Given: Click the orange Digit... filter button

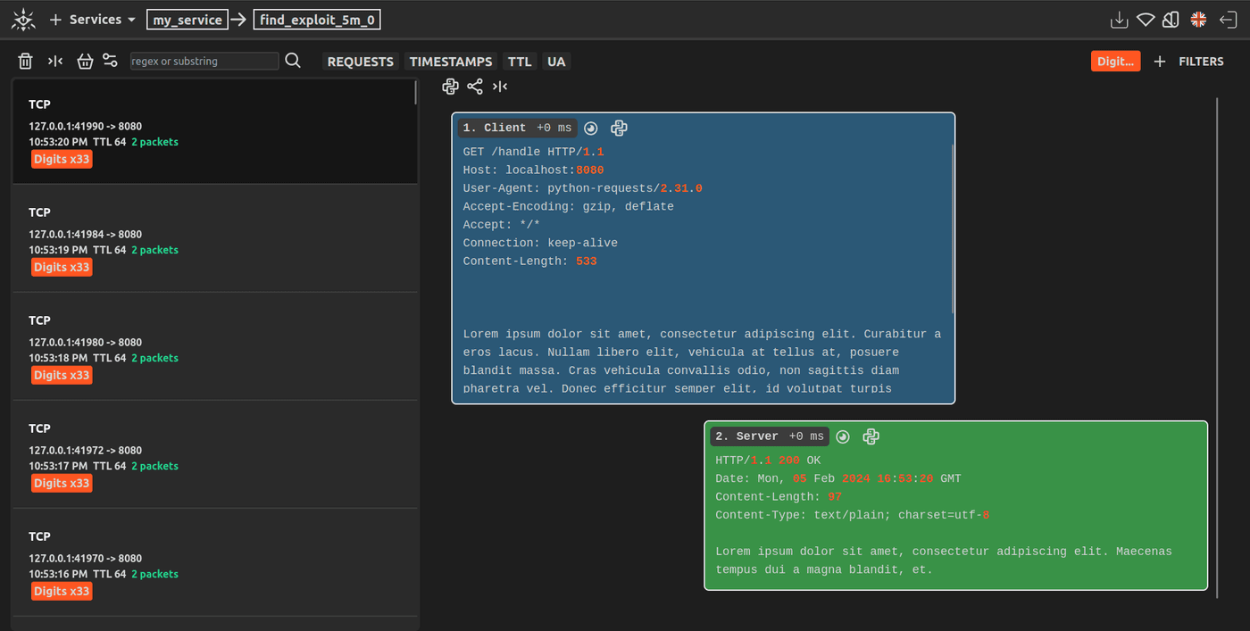Looking at the screenshot, I should [x=1115, y=62].
